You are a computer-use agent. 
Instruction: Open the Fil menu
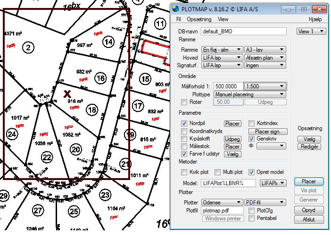[179, 19]
